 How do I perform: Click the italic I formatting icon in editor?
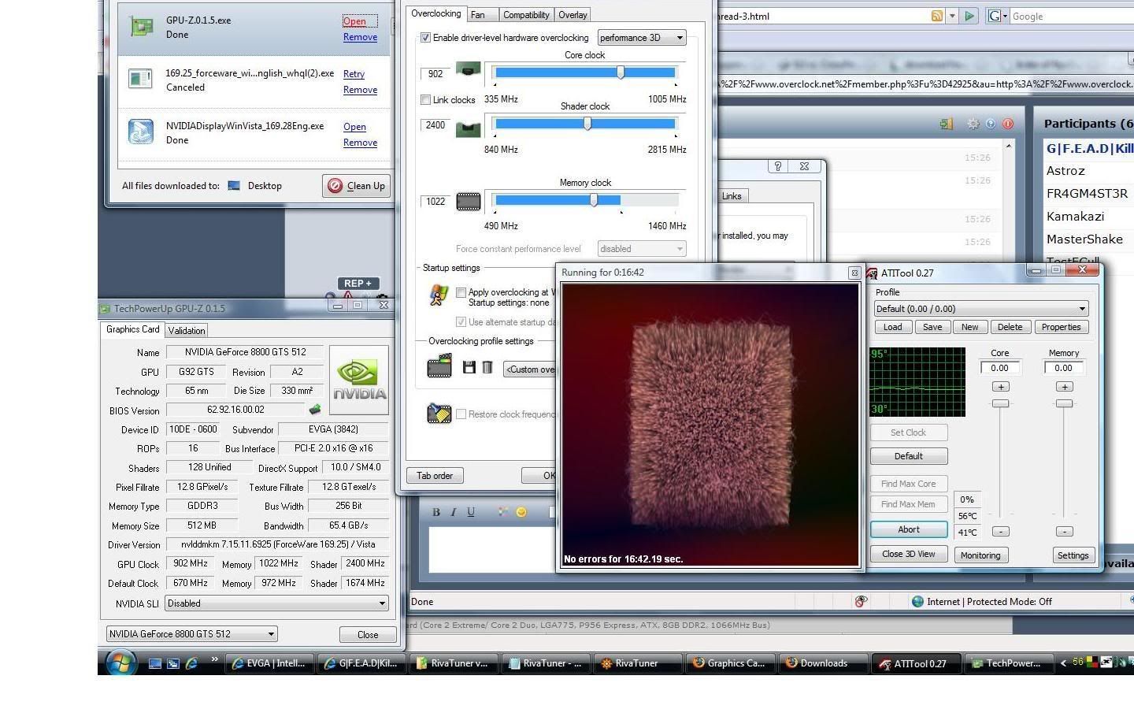(454, 512)
